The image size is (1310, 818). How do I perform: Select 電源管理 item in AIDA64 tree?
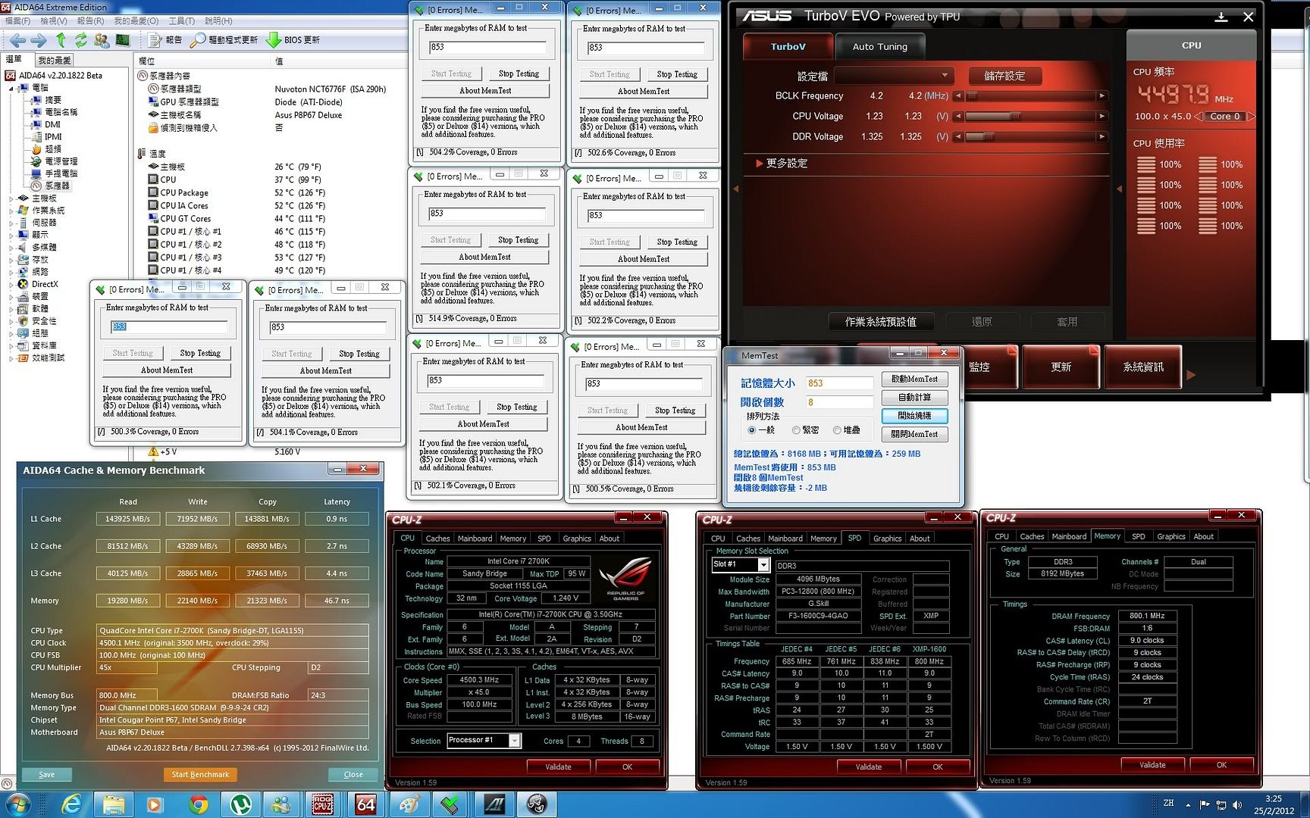54,161
